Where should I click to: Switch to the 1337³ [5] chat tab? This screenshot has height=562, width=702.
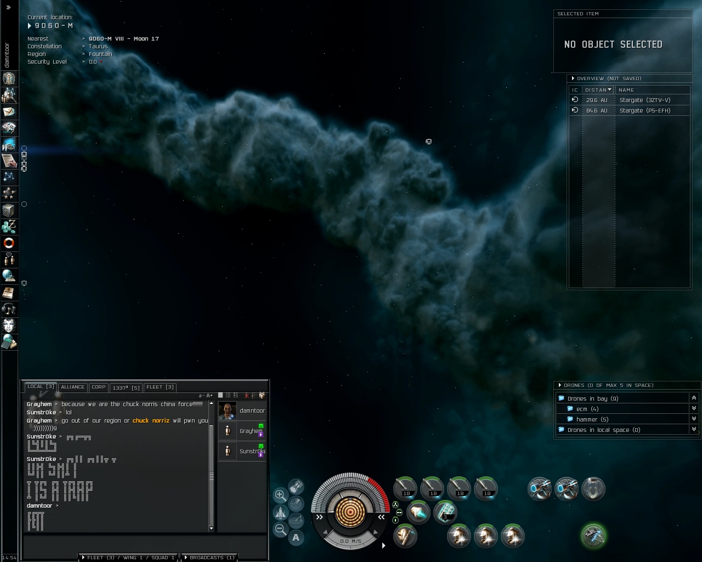click(126, 387)
